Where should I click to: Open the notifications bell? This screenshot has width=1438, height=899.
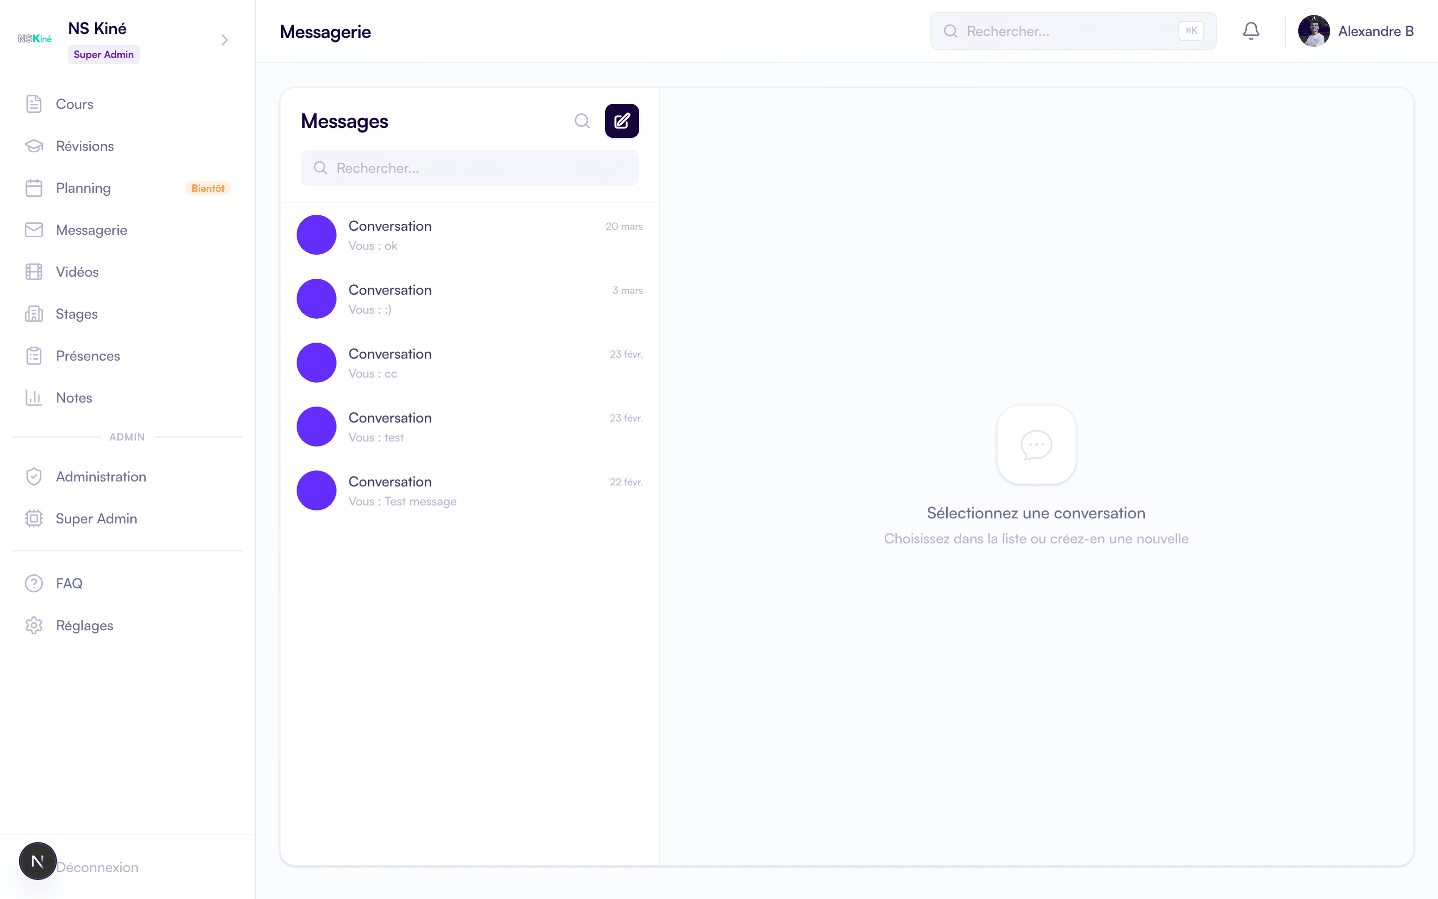[x=1251, y=31]
